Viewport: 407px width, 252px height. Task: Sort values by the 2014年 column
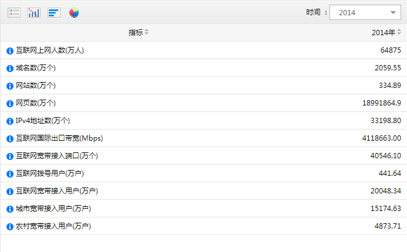click(399, 32)
